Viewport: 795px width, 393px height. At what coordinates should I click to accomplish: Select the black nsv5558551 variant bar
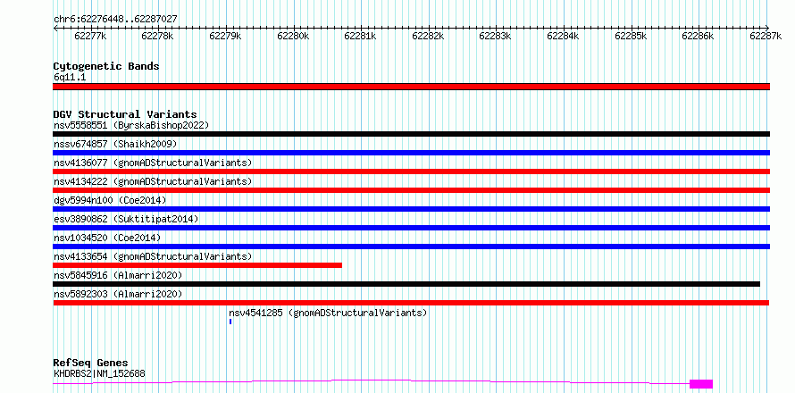[x=412, y=134]
